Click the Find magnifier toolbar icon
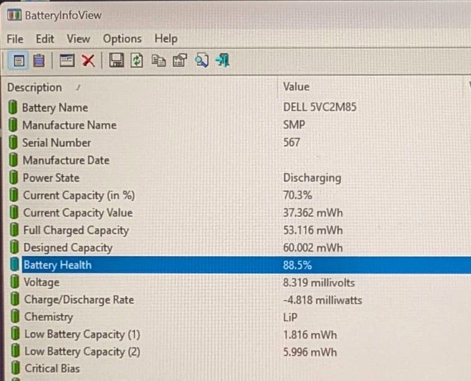471x381 pixels. point(202,60)
